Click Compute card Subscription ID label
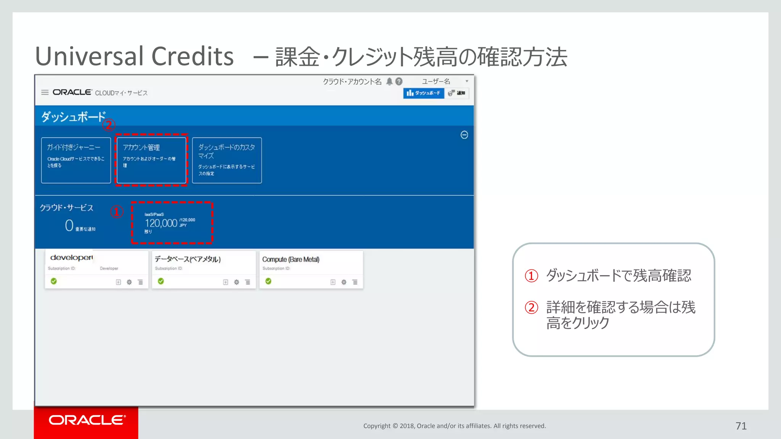Screen dimensions: 781x439 [276, 269]
